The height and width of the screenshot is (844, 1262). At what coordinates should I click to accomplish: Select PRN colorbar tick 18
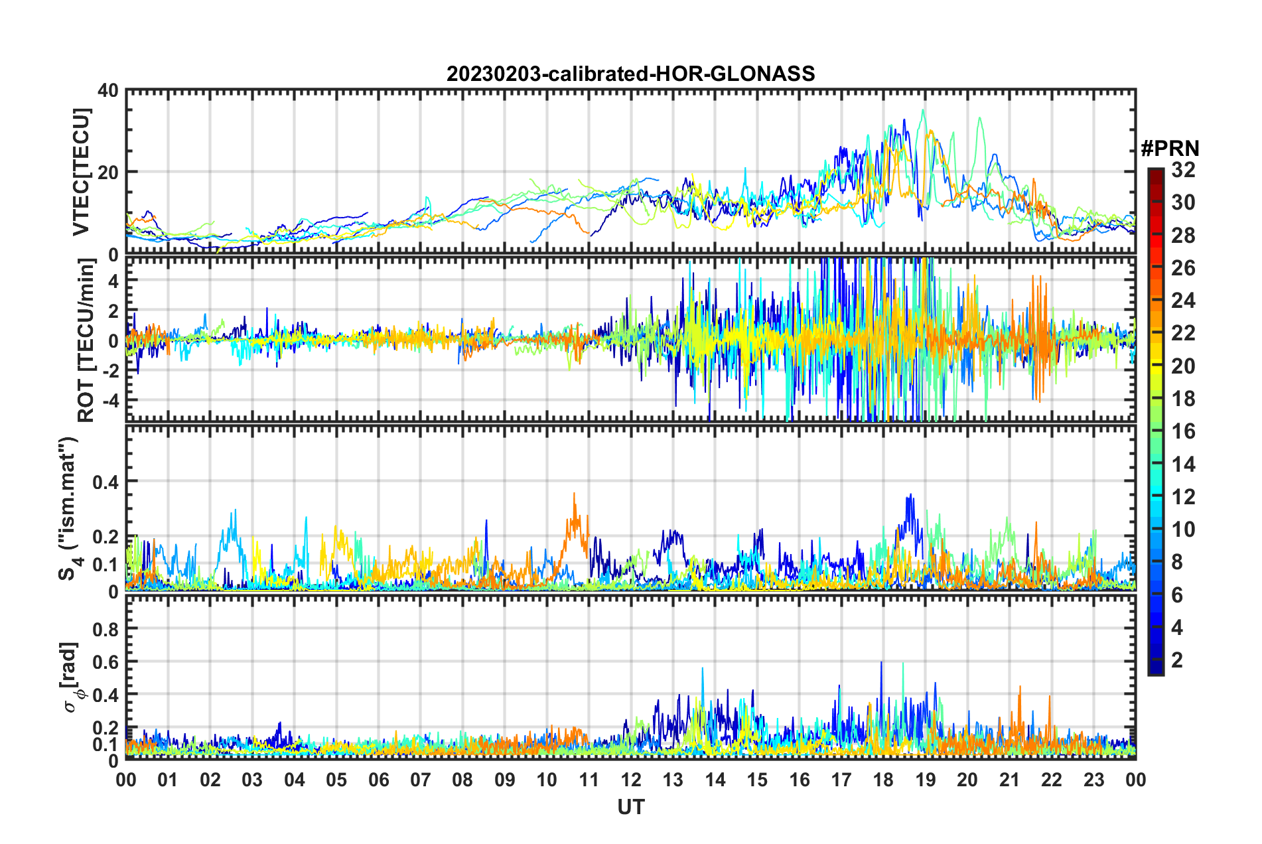1184,399
